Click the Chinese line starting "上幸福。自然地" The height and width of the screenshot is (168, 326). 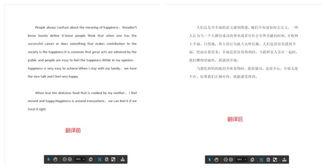[243, 44]
